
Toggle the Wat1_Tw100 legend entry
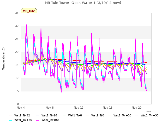pyautogui.click(x=47, y=120)
